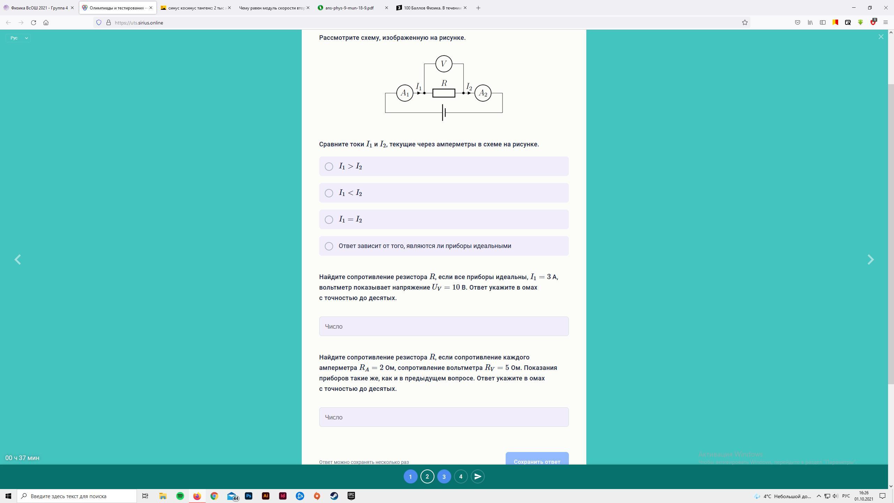Click the browser home icon
Image resolution: width=894 pixels, height=503 pixels.
coord(46,22)
